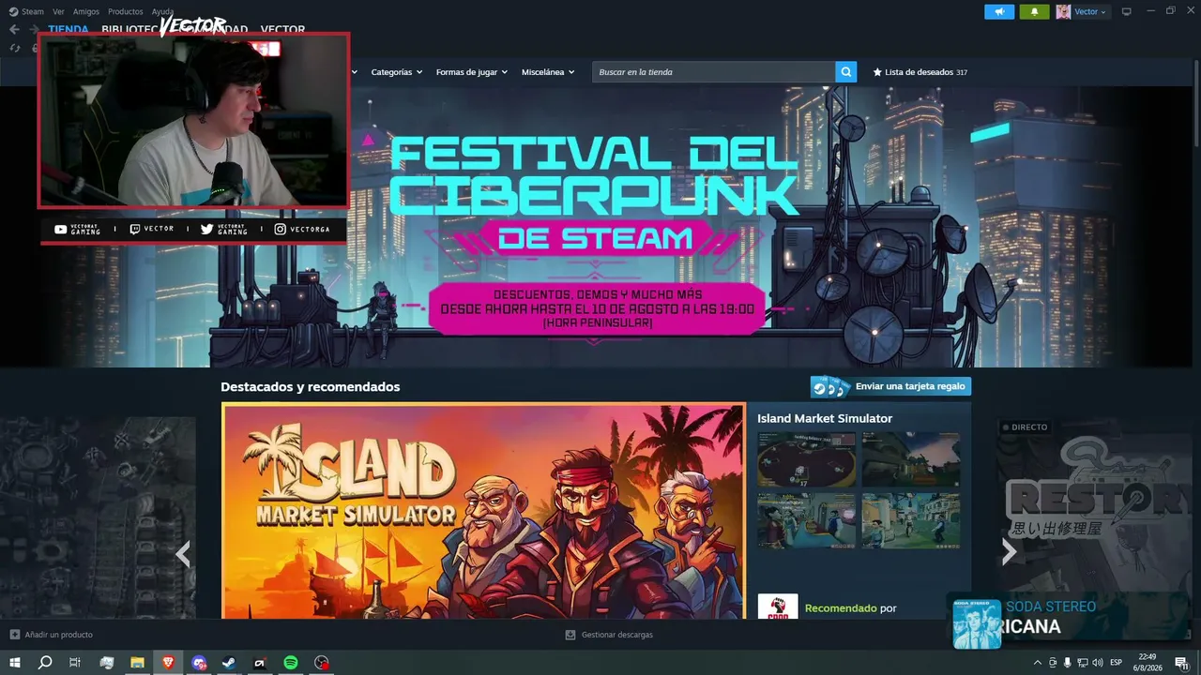1201x675 pixels.
Task: Show next featured game with right arrow
Action: (x=1009, y=551)
